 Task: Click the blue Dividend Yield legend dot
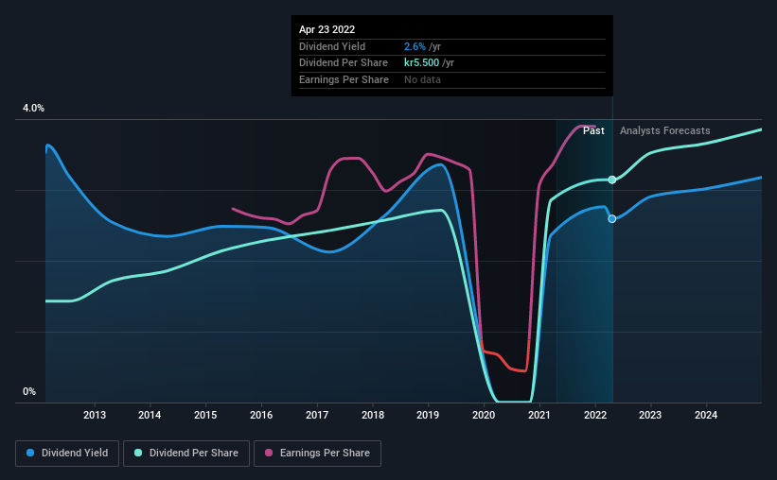30,453
